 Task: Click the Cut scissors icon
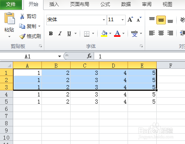click(22, 16)
